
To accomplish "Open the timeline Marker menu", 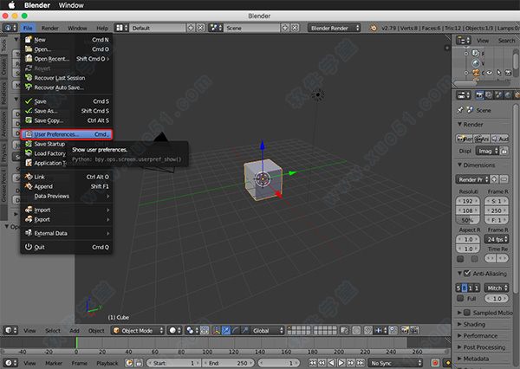I will pos(54,363).
